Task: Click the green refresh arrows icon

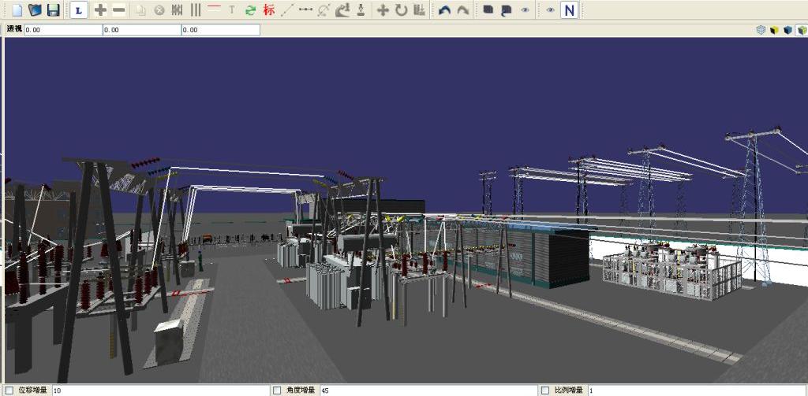Action: (x=250, y=10)
